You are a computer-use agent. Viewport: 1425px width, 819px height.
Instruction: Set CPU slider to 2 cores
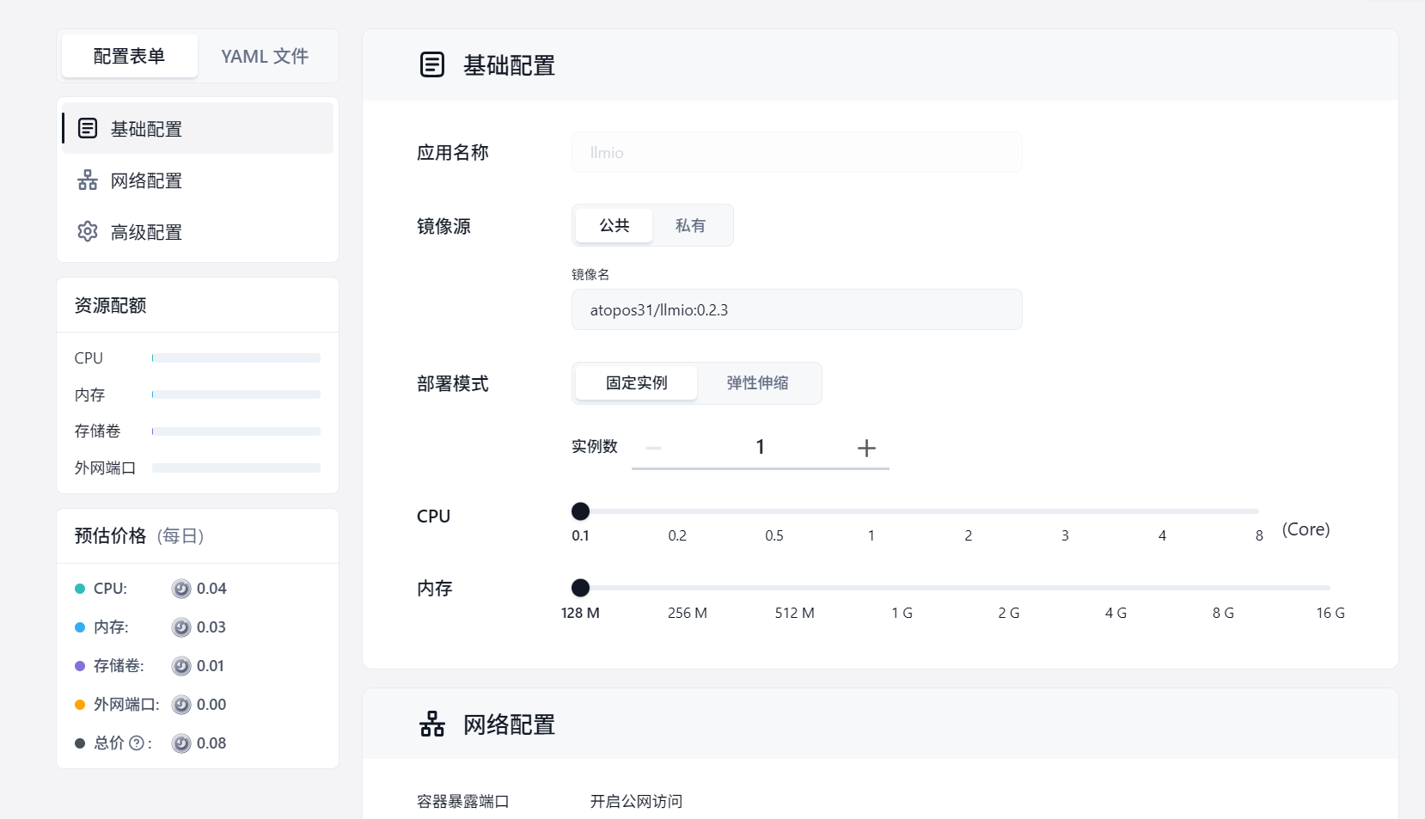968,511
